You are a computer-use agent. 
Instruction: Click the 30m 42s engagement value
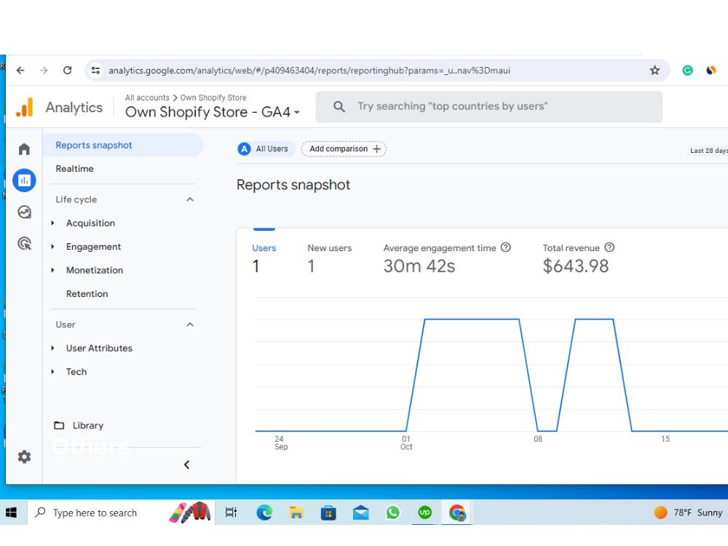coord(419,266)
